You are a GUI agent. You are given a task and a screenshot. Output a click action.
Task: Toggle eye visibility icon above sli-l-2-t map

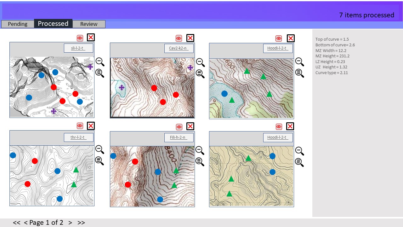click(x=80, y=38)
